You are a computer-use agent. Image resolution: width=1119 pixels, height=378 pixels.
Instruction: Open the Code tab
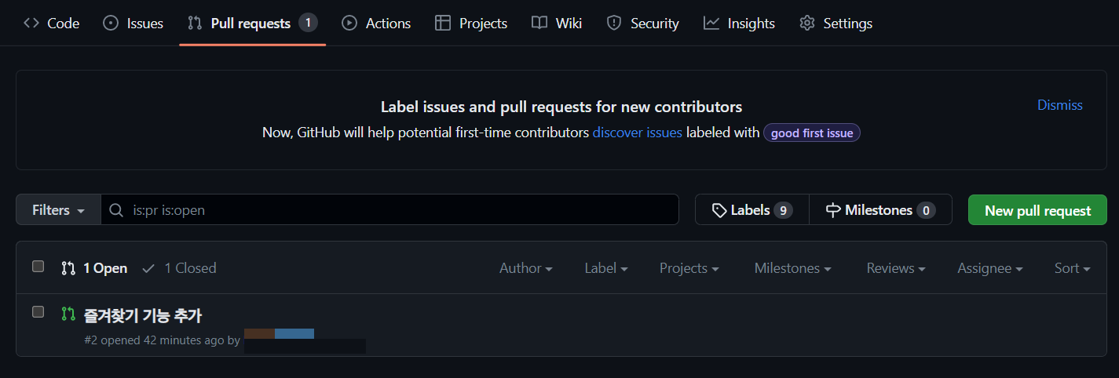[52, 24]
